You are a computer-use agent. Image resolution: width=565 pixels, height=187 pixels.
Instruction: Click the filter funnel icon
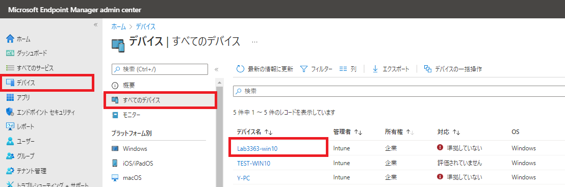tap(304, 69)
